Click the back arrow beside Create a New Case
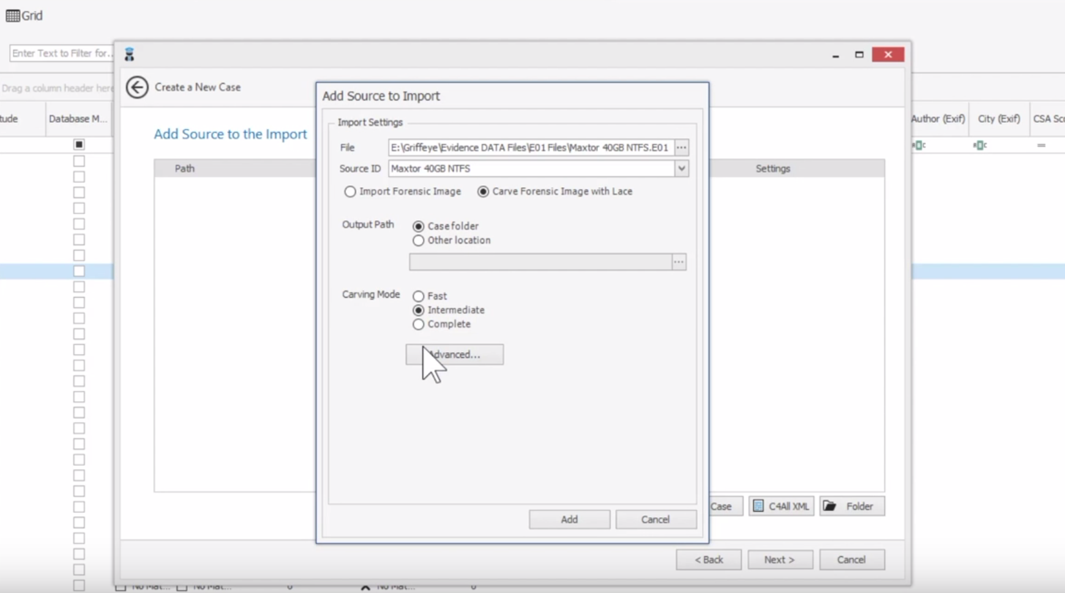Image resolution: width=1065 pixels, height=593 pixels. coord(136,87)
